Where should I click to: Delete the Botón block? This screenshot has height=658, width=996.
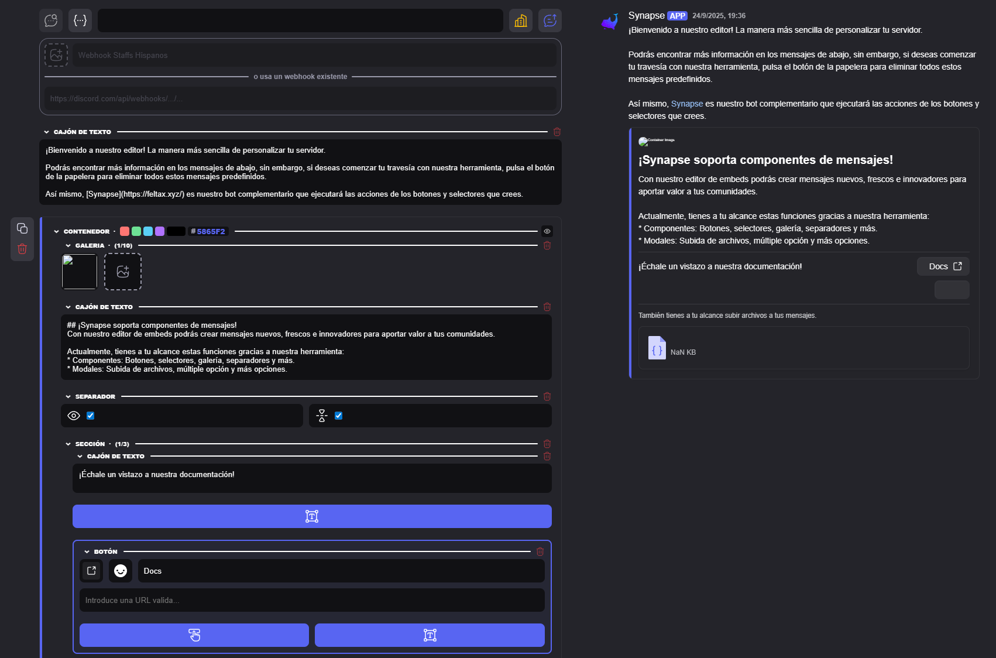point(540,551)
